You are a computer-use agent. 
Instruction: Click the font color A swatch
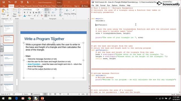click(25, 16)
